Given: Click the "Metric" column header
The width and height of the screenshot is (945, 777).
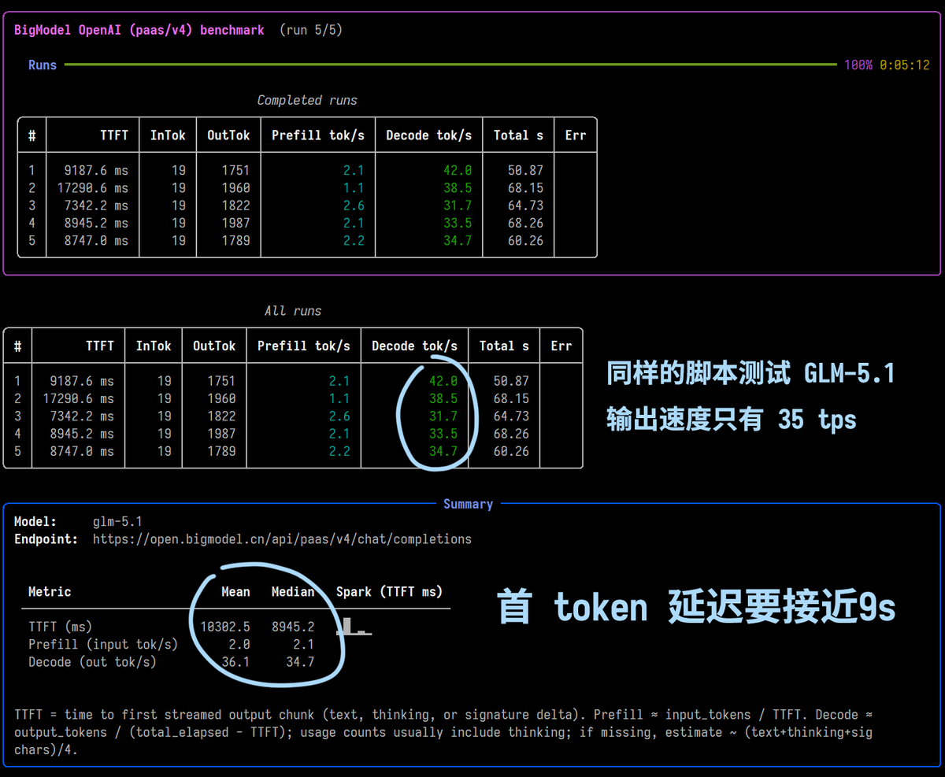Looking at the screenshot, I should coord(50,592).
